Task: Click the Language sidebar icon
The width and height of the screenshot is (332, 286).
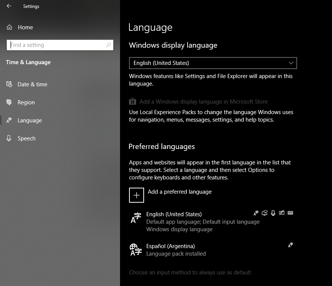Action: [9, 120]
